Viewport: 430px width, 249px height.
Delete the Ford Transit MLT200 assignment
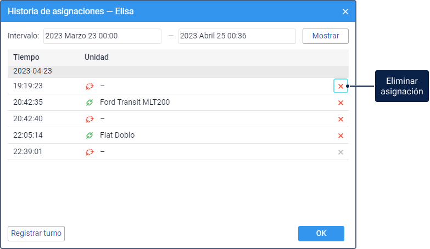[340, 103]
